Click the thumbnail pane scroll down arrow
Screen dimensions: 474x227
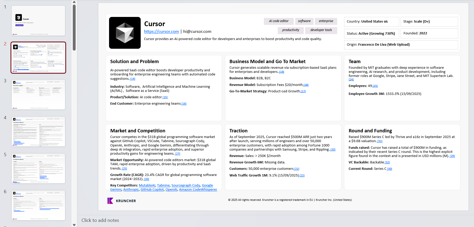tap(74, 225)
